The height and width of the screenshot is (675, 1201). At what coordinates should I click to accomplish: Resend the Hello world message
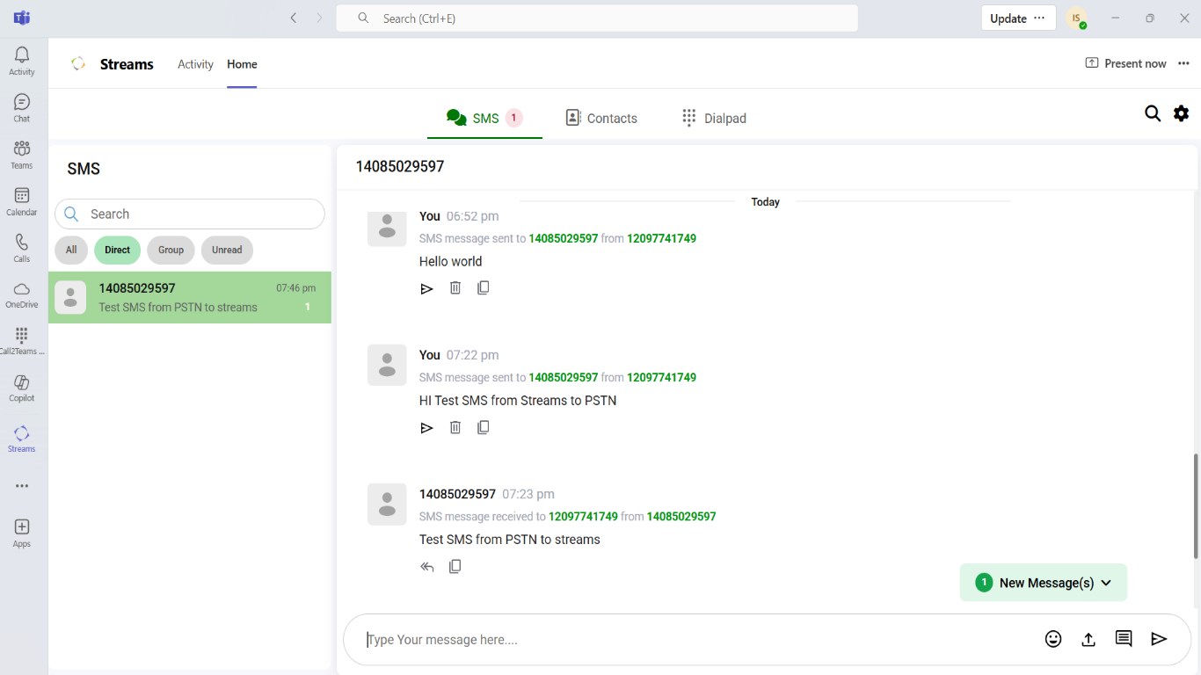pyautogui.click(x=426, y=288)
